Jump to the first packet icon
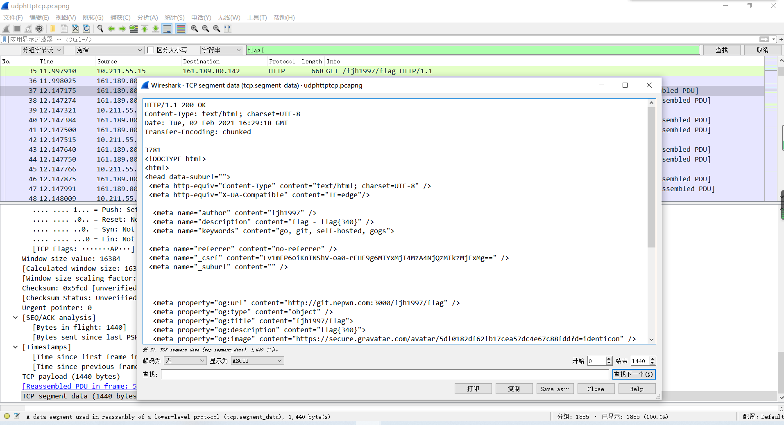This screenshot has width=784, height=425. [145, 29]
